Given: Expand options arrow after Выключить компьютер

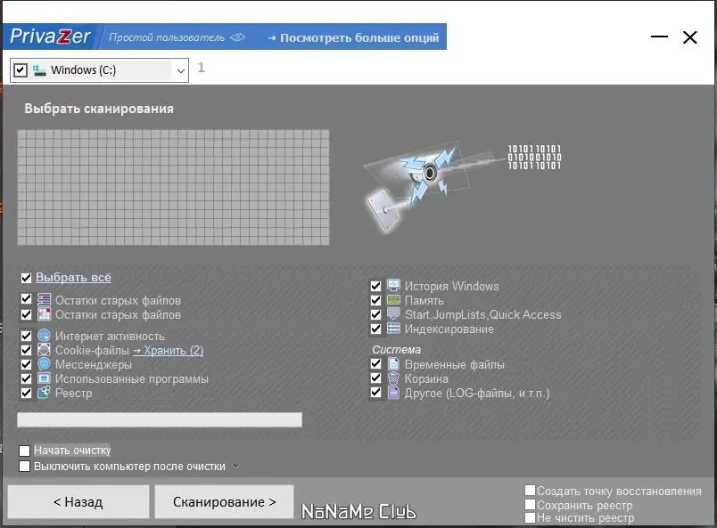Looking at the screenshot, I should (x=236, y=466).
